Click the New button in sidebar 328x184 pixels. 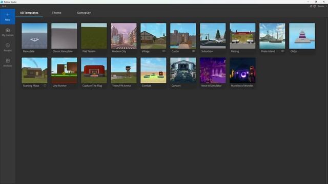(x=8, y=17)
